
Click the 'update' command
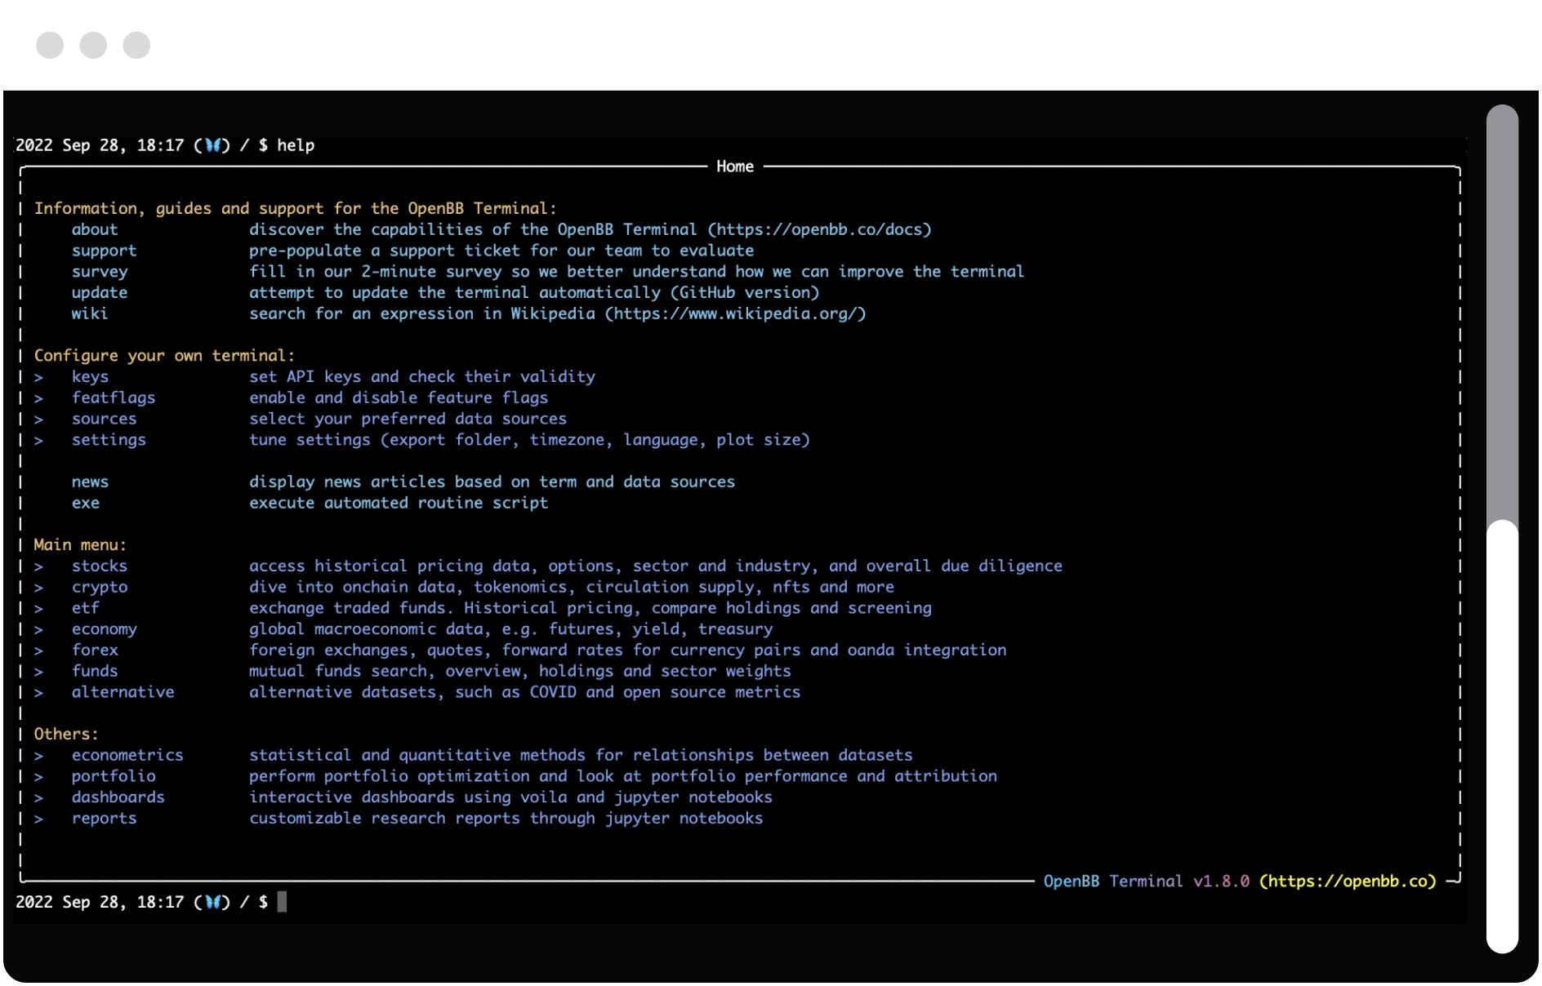tap(100, 293)
